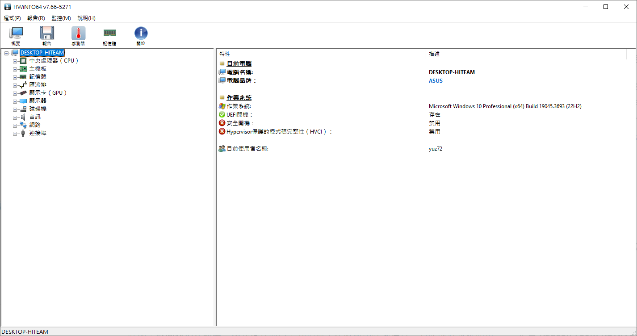The width and height of the screenshot is (637, 336).
Task: Click the 主機板 motherboard icon in tree
Action: tap(23, 69)
